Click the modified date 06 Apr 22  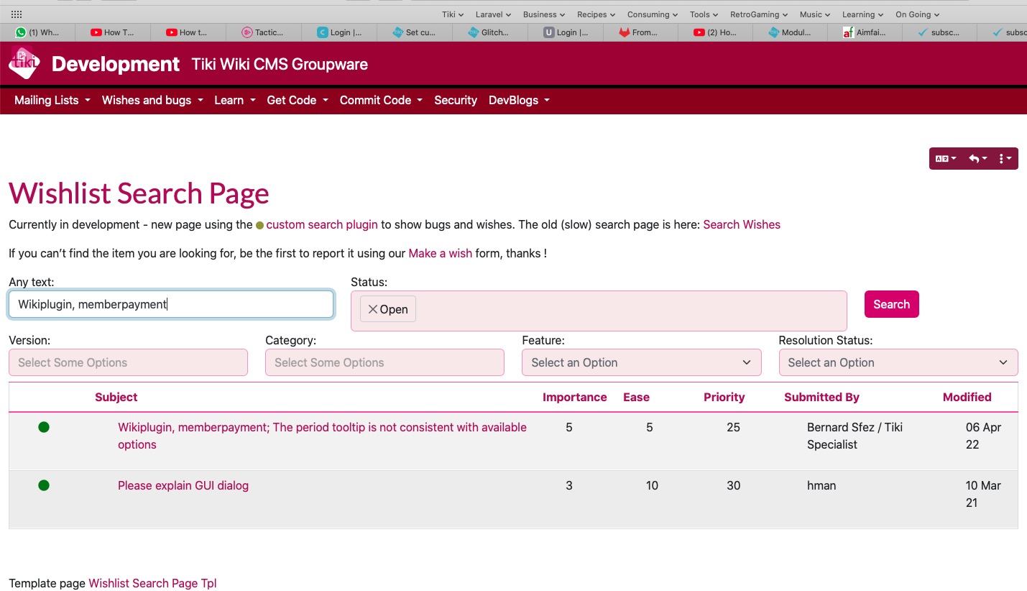983,436
